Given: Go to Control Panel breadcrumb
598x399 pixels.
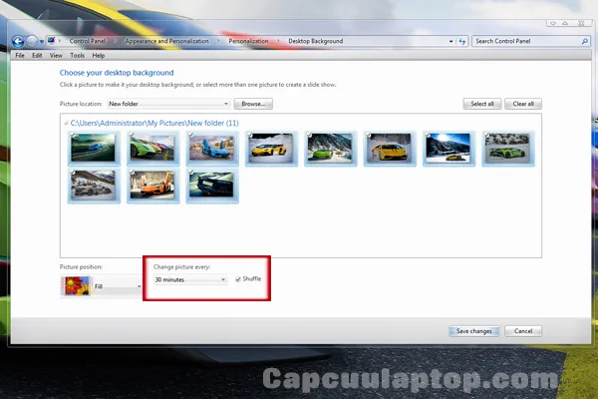Looking at the screenshot, I should click(87, 41).
